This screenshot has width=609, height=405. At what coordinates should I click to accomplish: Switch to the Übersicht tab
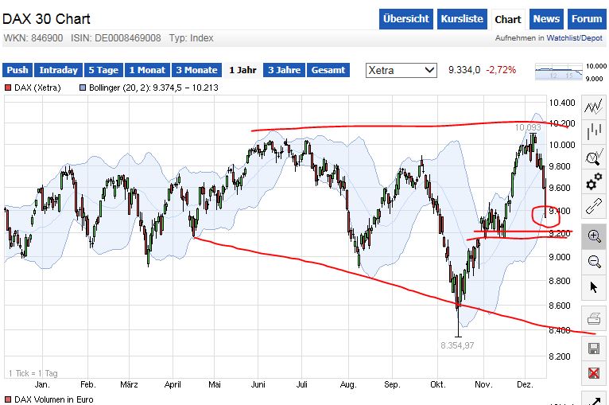click(x=405, y=19)
